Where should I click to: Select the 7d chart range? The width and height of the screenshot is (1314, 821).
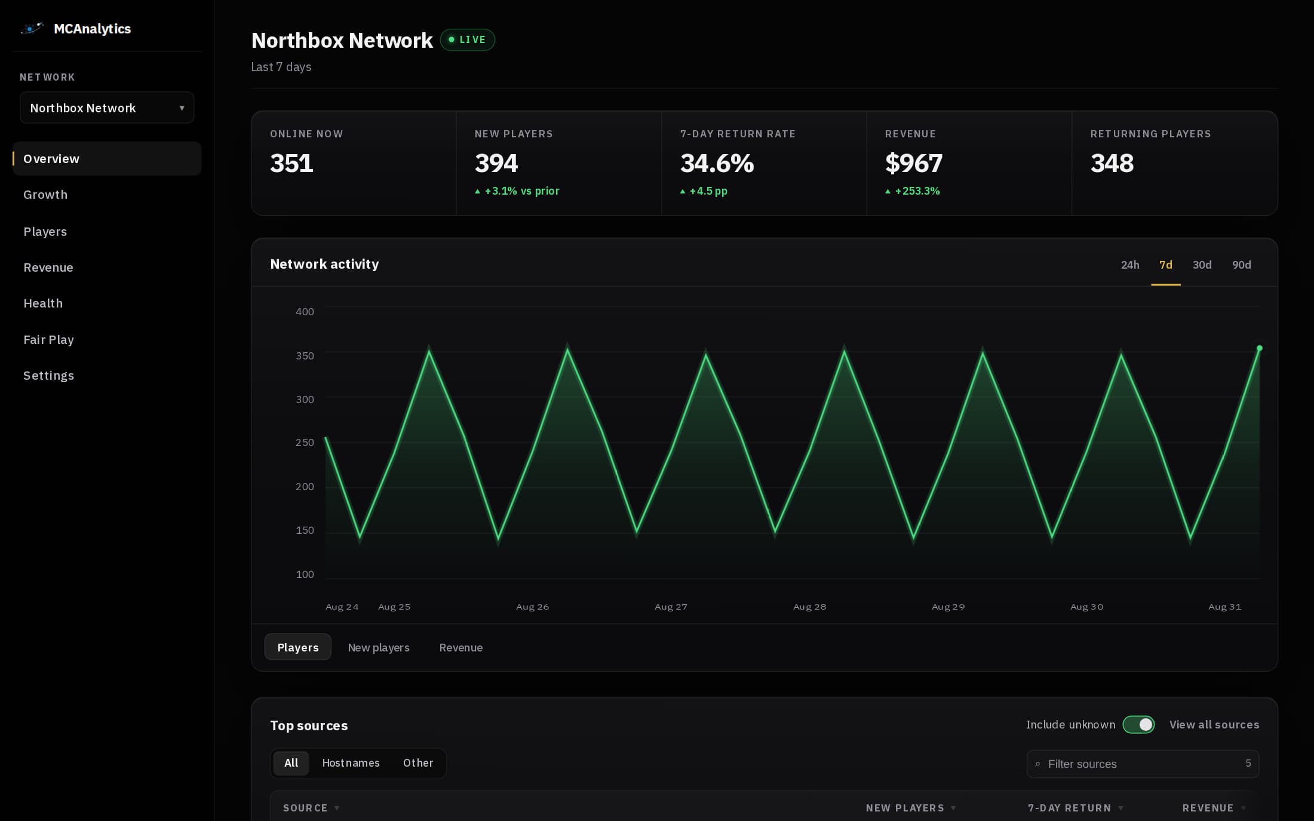click(x=1166, y=265)
